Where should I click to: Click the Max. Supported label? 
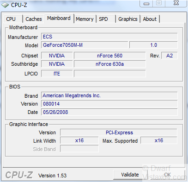[x=120, y=141]
